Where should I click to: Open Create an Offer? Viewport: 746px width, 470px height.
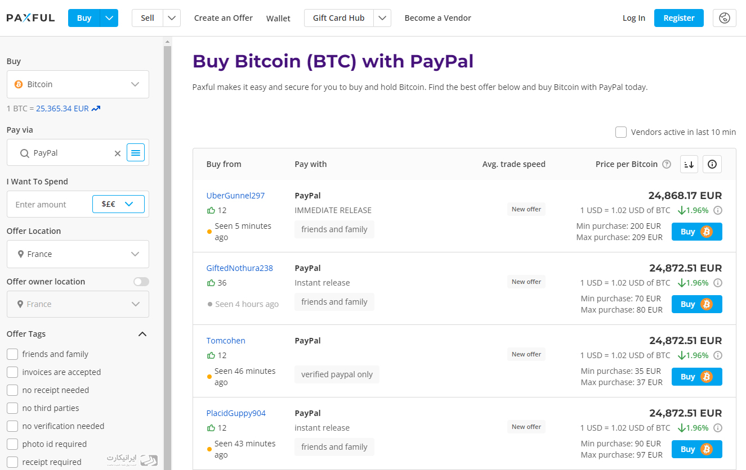click(224, 18)
